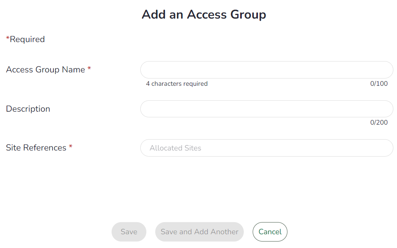Click the word 'Another' in second button
This screenshot has height=248, width=397.
224,232
